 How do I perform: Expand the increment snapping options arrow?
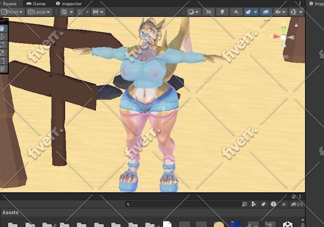pyautogui.click(x=102, y=12)
